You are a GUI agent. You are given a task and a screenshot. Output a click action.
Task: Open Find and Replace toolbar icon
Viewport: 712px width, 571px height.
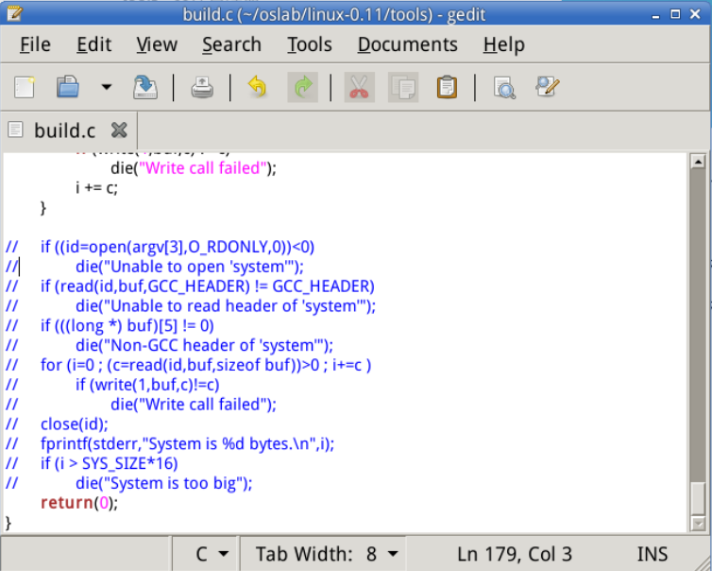(547, 87)
